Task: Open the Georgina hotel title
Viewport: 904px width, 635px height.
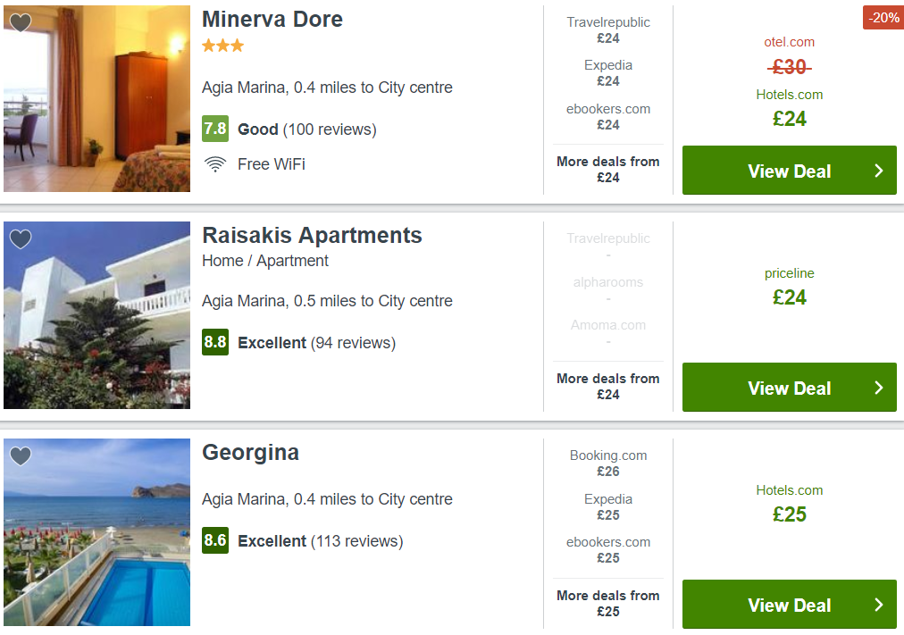Action: 250,453
